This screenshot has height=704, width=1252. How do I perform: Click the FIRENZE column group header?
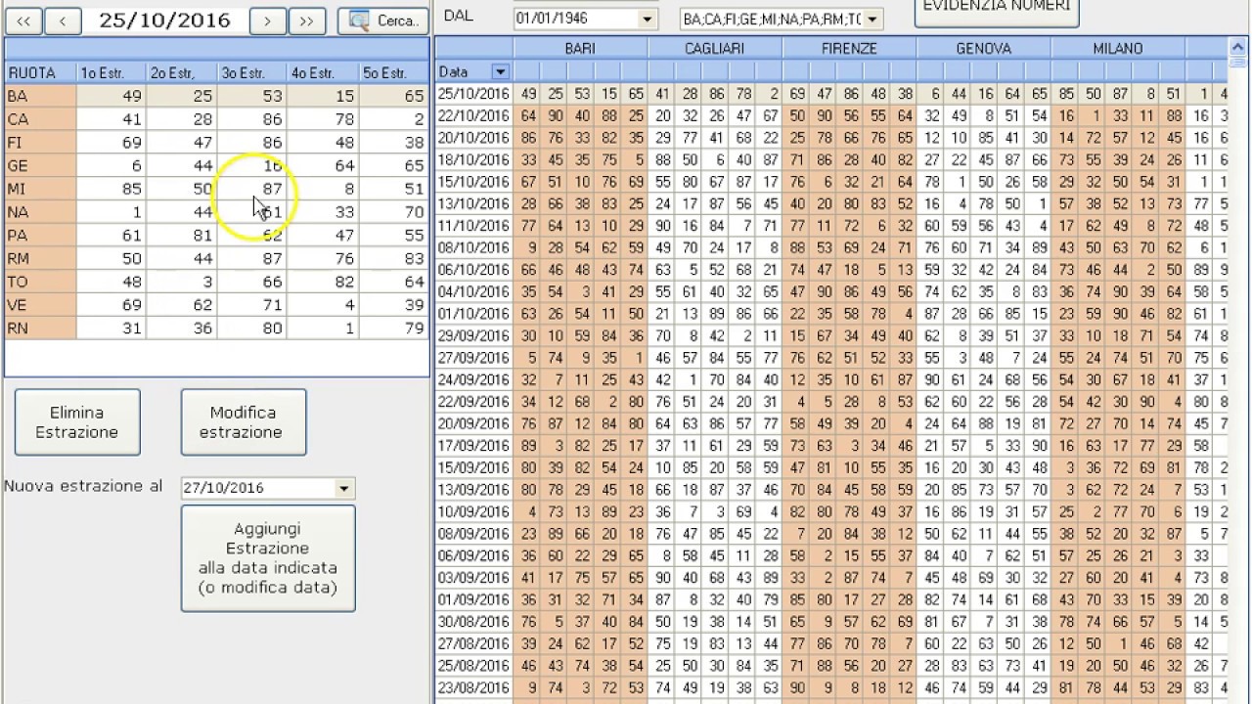849,49
